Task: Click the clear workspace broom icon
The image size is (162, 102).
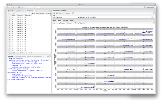Action: [73, 13]
